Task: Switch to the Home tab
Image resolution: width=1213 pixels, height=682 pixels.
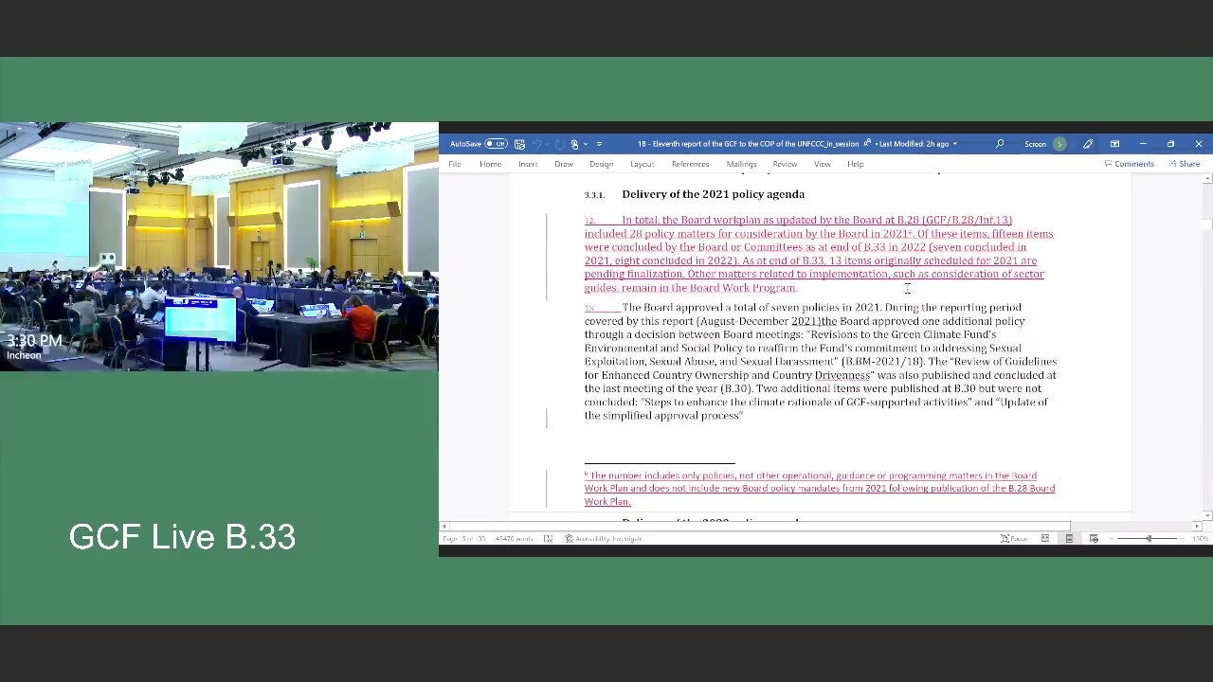Action: click(x=490, y=164)
